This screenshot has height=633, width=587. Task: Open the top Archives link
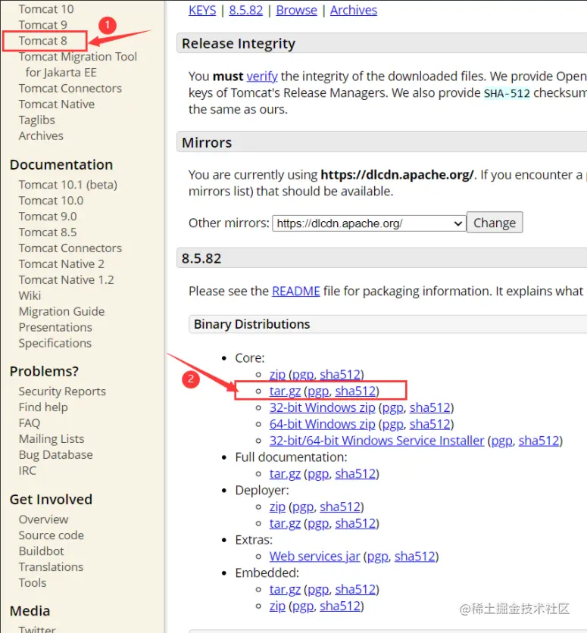click(354, 10)
